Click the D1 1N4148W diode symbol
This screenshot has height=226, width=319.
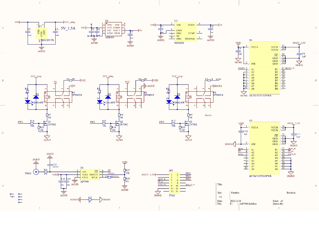point(36,97)
